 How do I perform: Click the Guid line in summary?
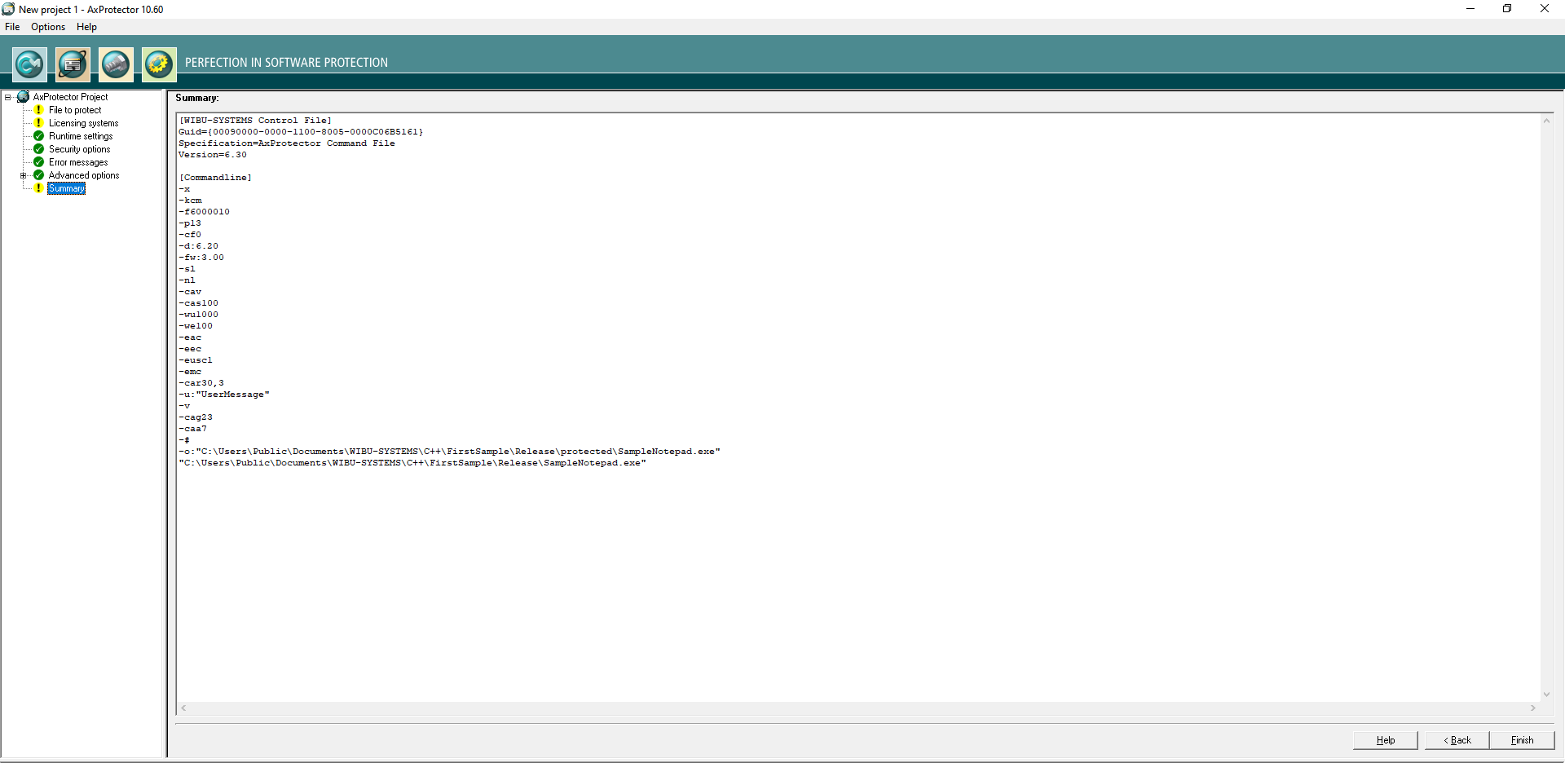pos(301,132)
